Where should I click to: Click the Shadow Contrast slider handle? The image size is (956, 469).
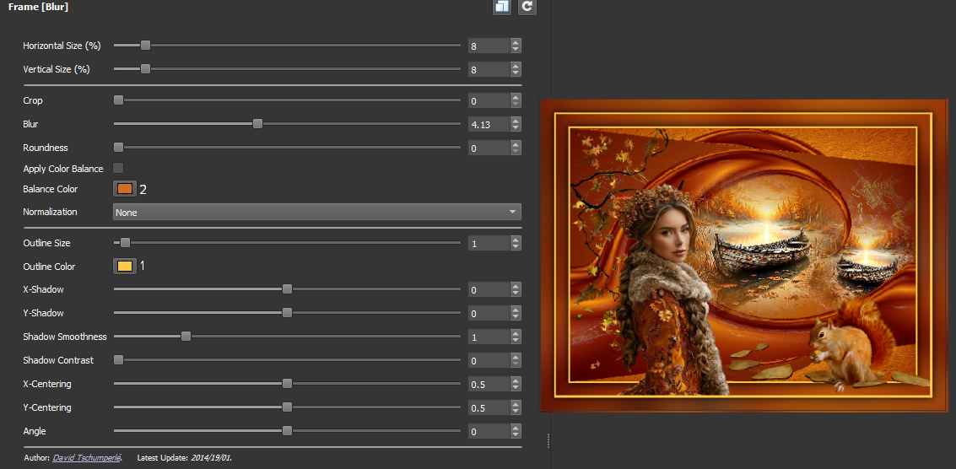[x=118, y=360]
